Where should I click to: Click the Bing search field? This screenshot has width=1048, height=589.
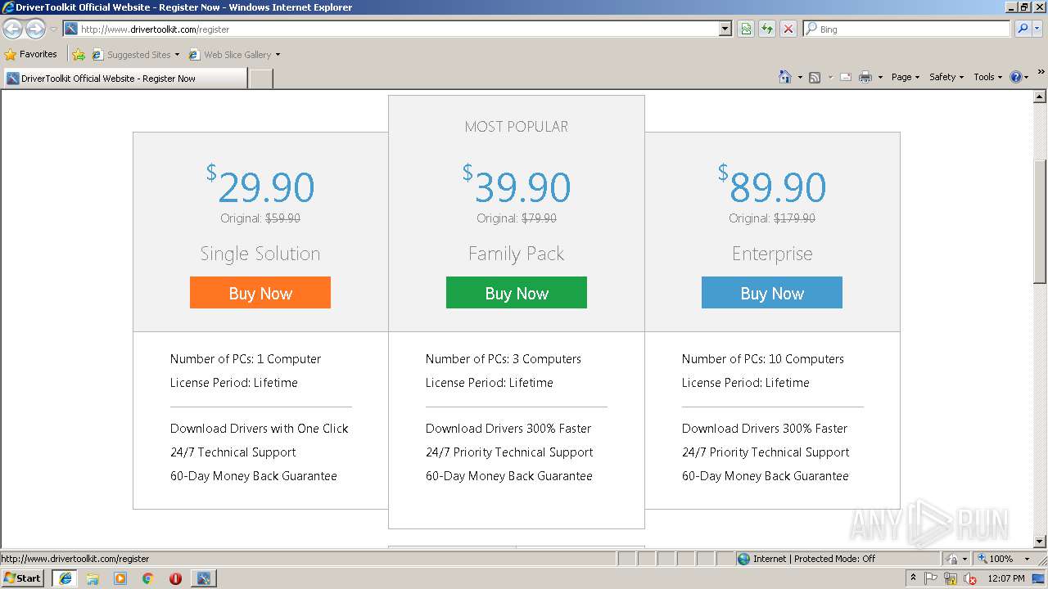[906, 29]
